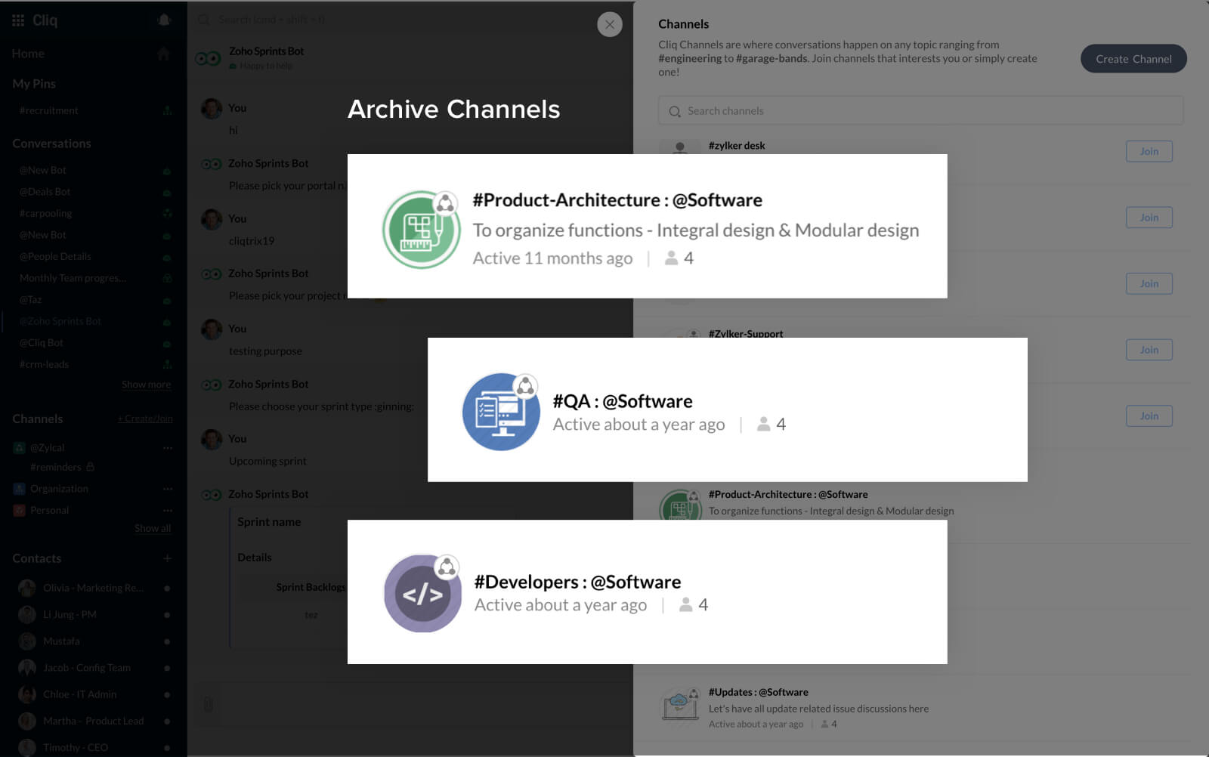Open the #recruitment pinned channel
Image resolution: width=1209 pixels, height=757 pixels.
coord(48,110)
